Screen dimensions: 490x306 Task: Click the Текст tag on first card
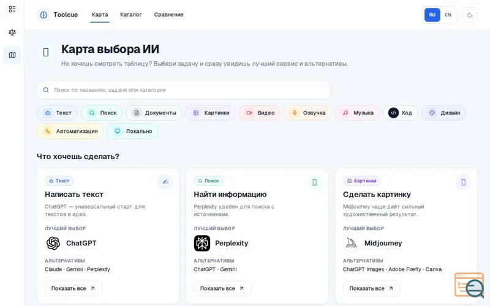tap(59, 181)
